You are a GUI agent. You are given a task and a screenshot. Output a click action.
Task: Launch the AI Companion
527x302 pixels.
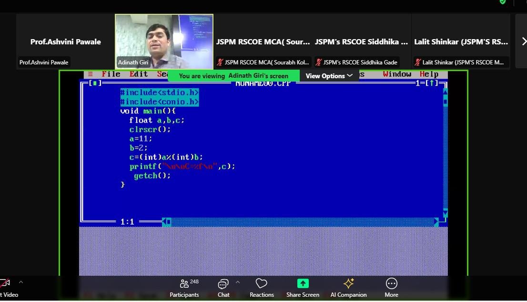click(348, 288)
